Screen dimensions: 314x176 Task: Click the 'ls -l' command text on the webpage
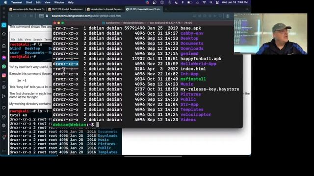(x=22, y=80)
